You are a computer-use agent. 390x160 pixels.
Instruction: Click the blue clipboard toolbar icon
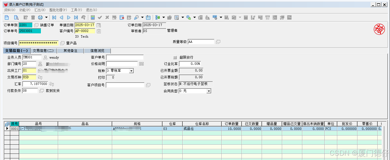click(x=148, y=17)
